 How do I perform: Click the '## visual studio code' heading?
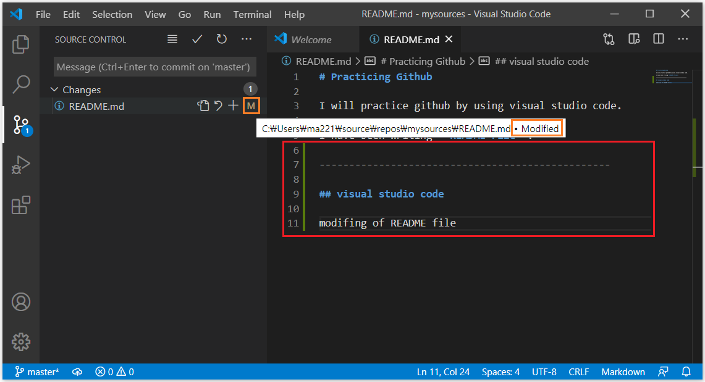coord(381,194)
